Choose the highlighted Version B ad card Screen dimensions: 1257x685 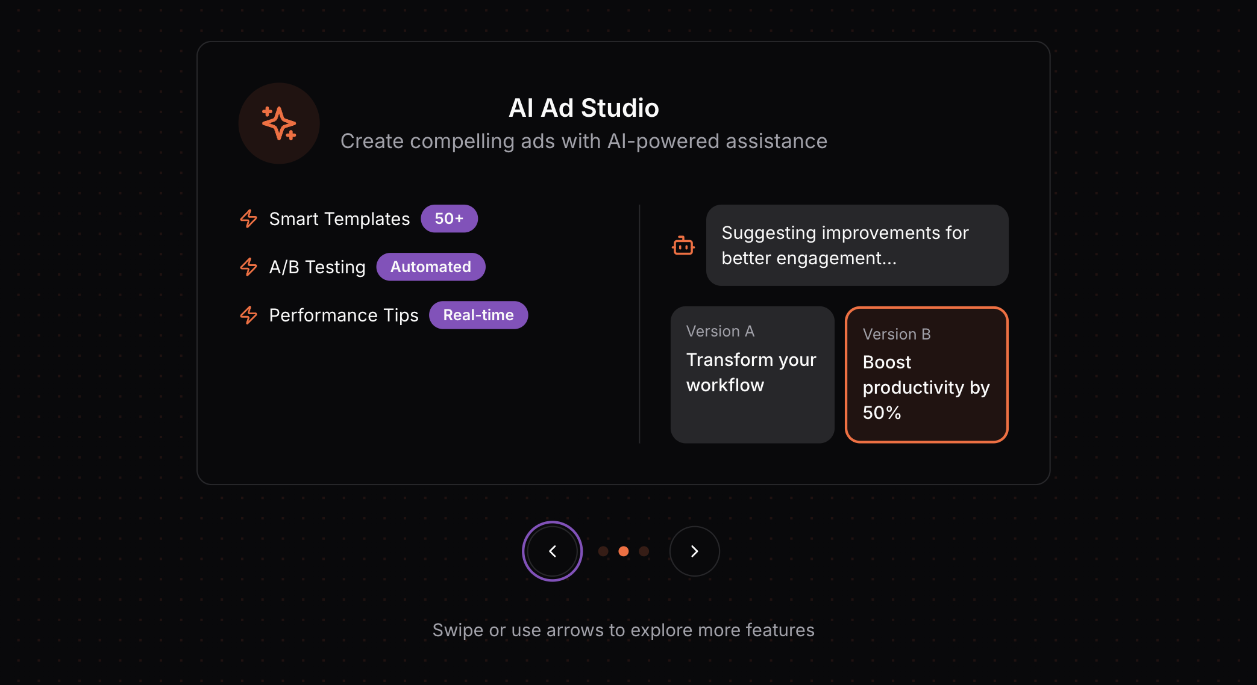tap(926, 374)
